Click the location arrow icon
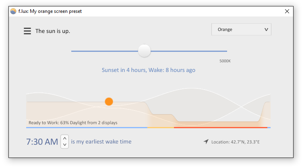The width and height of the screenshot is (304, 168). [x=206, y=142]
